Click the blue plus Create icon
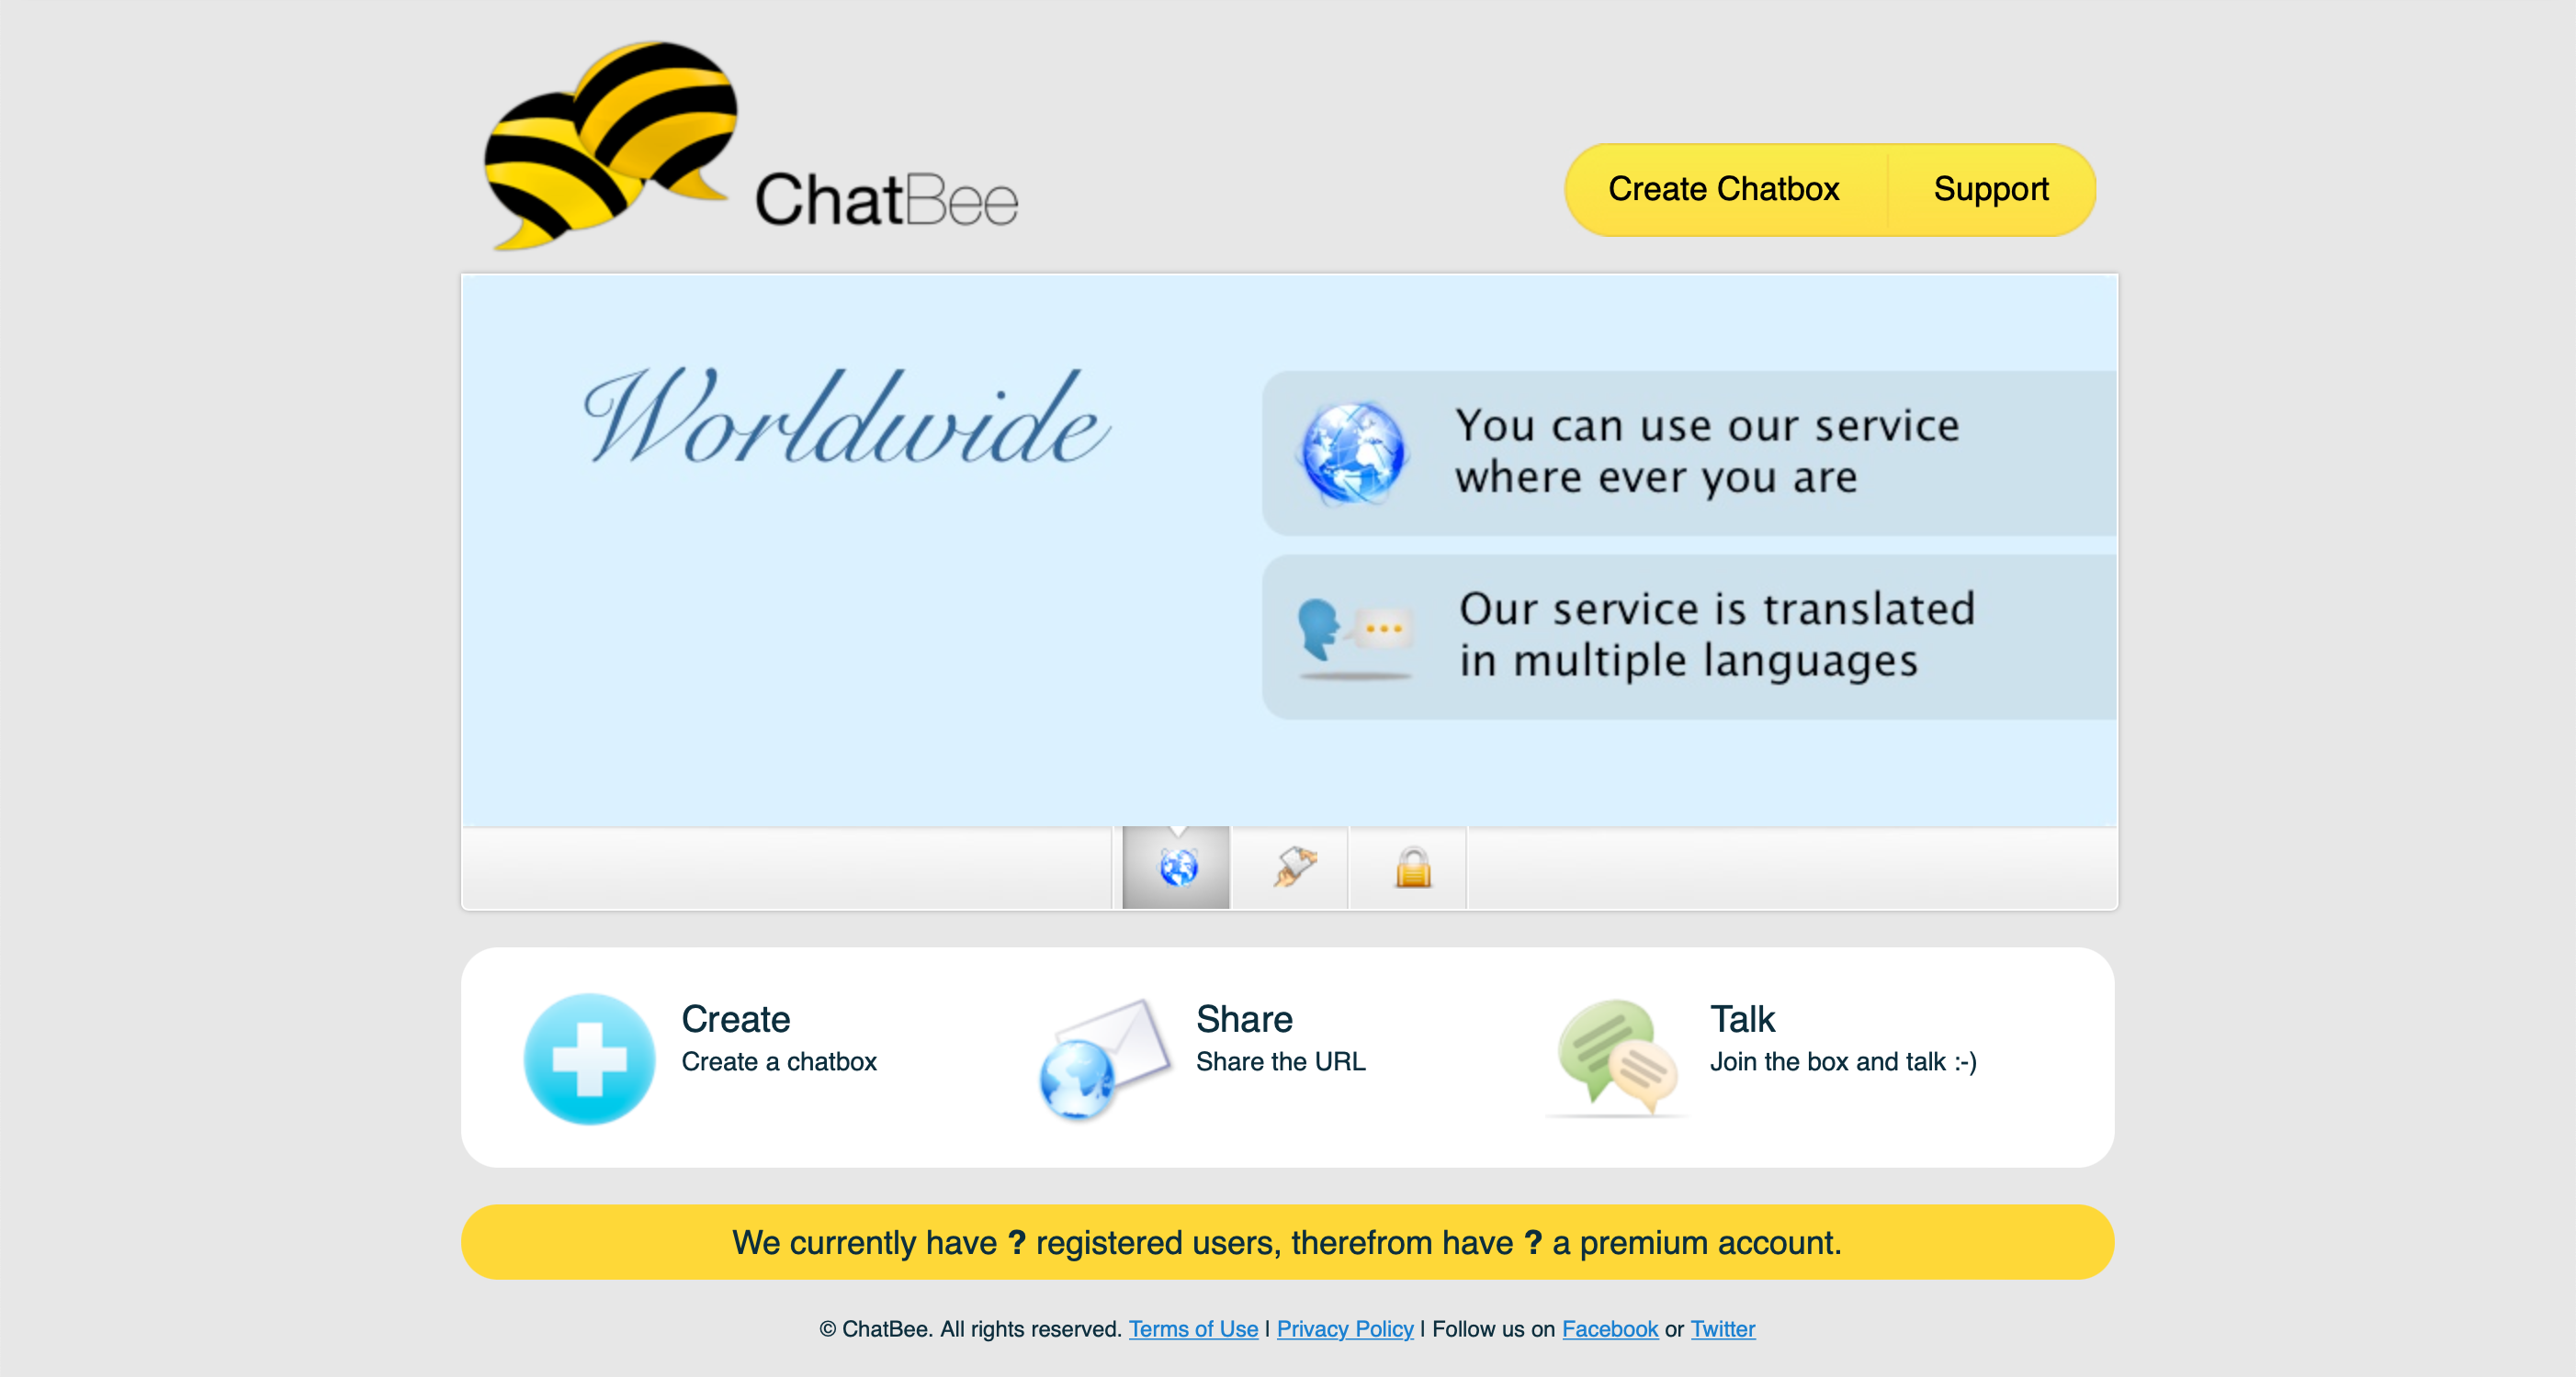 (x=589, y=1058)
